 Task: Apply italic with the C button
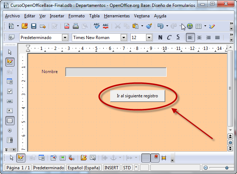[x=169, y=37]
